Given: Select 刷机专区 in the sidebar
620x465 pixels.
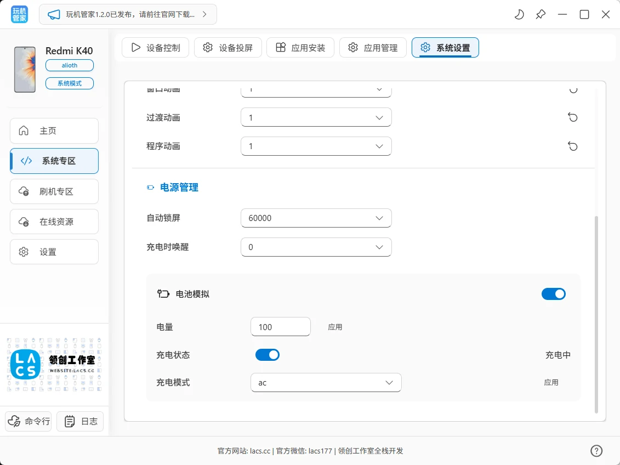Looking at the screenshot, I should pyautogui.click(x=54, y=191).
